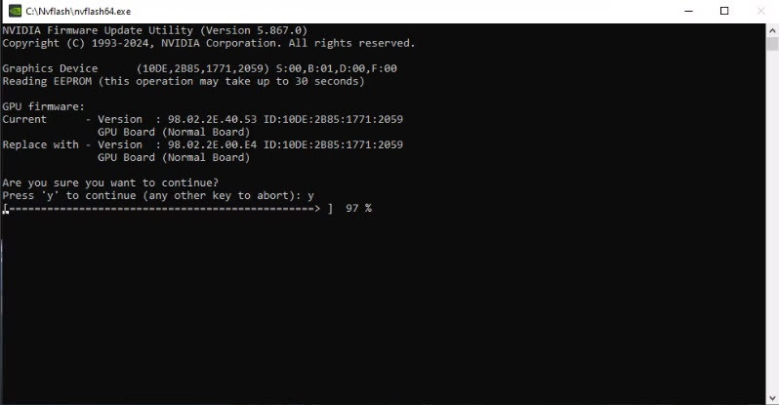Minimize the nvflash64.exe console window
The width and height of the screenshot is (779, 405).
pos(688,11)
